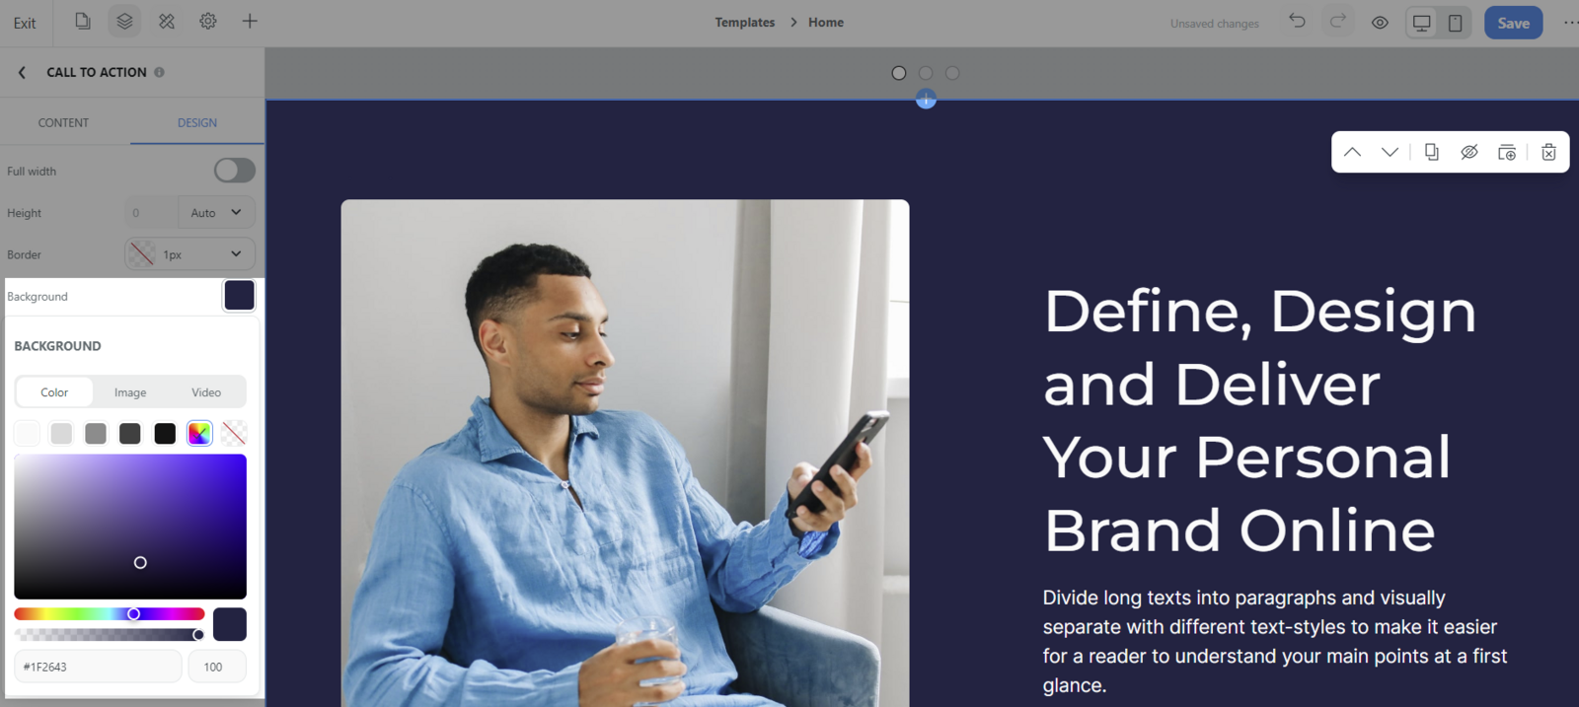The image size is (1579, 707).
Task: Click the Divide long texts paragraph
Action: (1274, 641)
